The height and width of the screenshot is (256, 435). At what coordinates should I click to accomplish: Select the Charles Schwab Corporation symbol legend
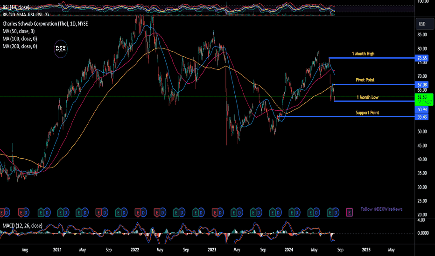(x=45, y=24)
